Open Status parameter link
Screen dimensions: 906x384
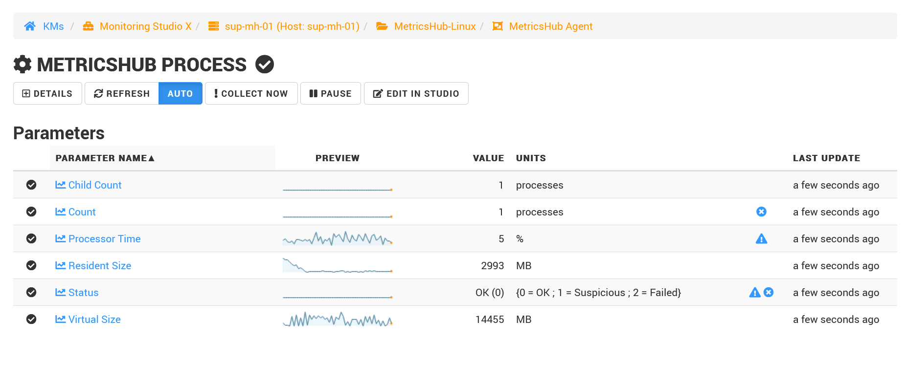(77, 293)
